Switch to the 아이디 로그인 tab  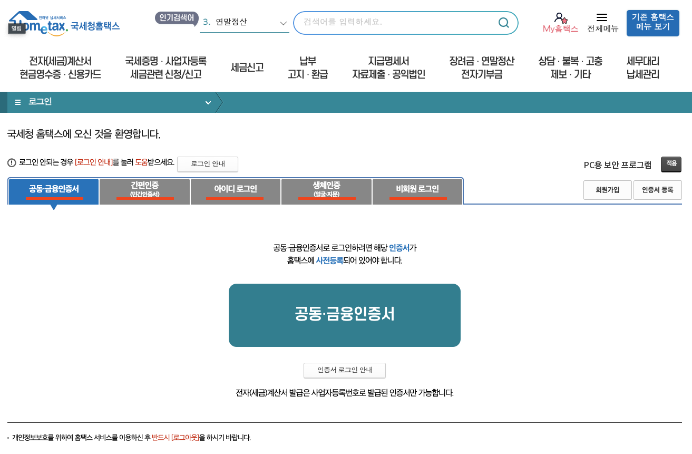[236, 191]
